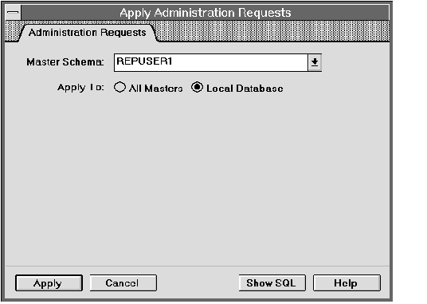Viewport: 427px width, 304px height.
Task: Focus the Master Schema combo box field
Action: (x=211, y=62)
